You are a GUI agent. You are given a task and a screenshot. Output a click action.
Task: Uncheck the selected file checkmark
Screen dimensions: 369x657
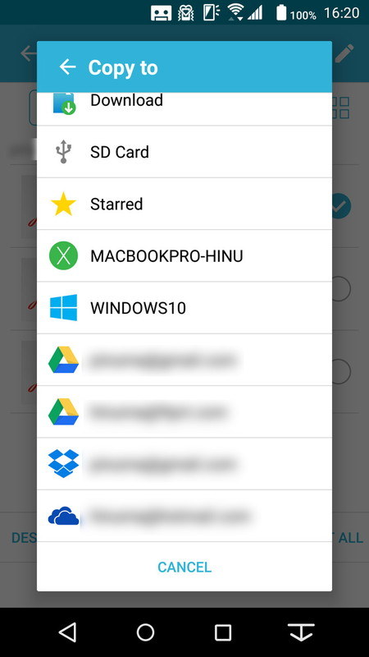(x=341, y=206)
